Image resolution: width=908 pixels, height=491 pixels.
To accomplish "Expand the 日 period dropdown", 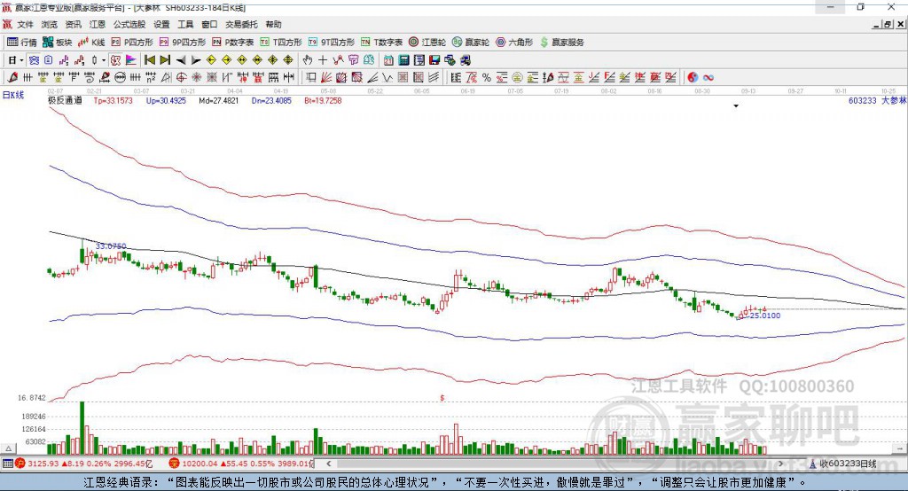I will click(21, 60).
